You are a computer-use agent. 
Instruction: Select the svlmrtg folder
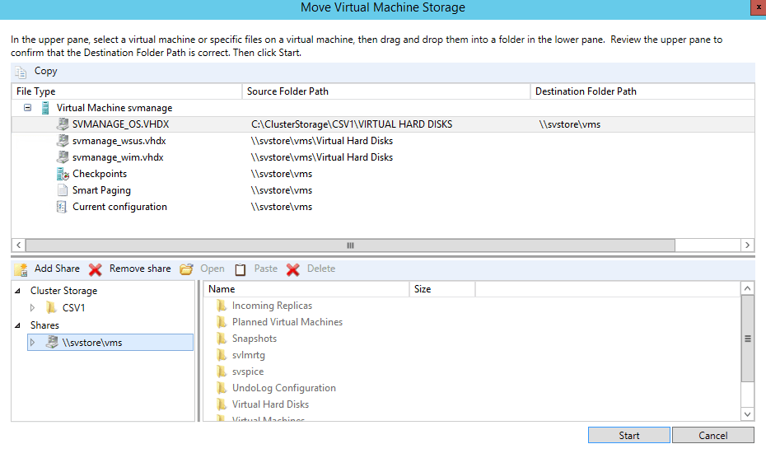248,355
